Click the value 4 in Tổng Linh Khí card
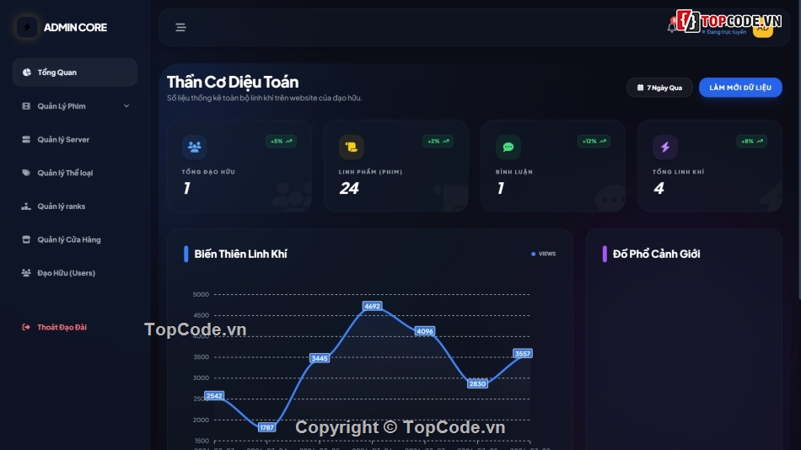The height and width of the screenshot is (450, 801). (x=659, y=189)
